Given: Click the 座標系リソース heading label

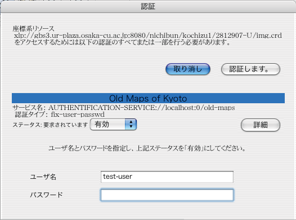Looking at the screenshot, I should point(33,29).
